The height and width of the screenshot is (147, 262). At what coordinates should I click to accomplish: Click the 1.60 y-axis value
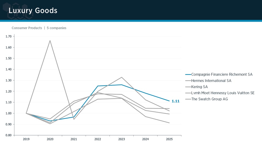pos(9,47)
